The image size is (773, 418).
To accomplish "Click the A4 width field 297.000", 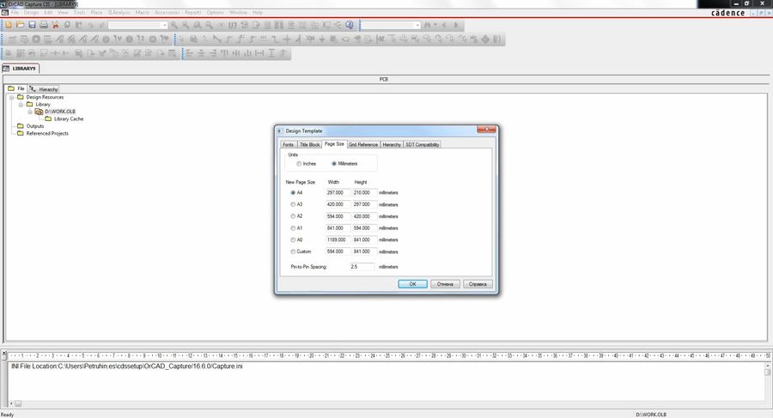I will pyautogui.click(x=338, y=193).
